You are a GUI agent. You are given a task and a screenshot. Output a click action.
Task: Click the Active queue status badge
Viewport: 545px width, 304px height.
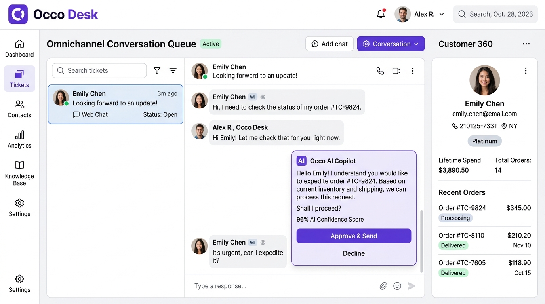coord(211,44)
